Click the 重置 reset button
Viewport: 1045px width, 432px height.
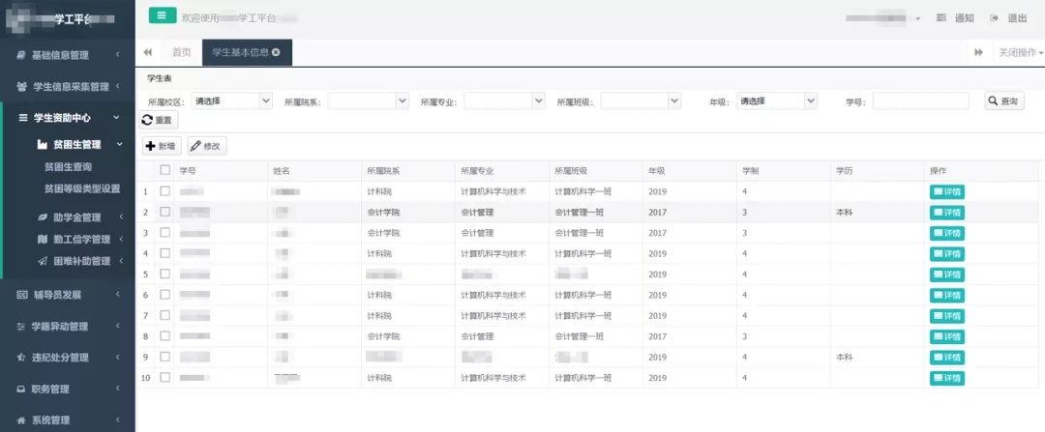[158, 121]
